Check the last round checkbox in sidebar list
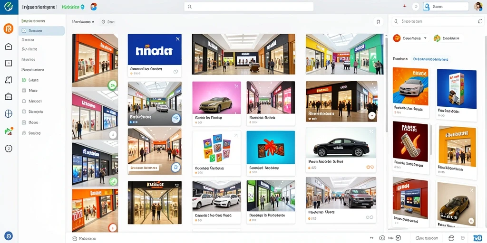 pos(24,133)
